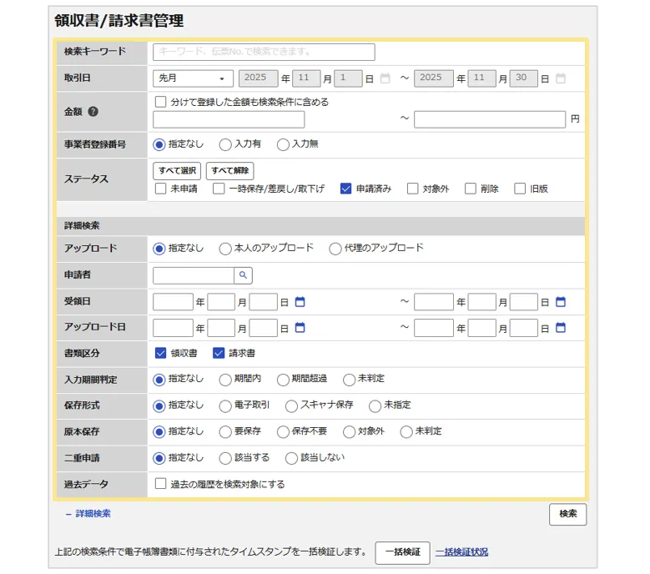Focus the 検索キーワード input field

(264, 52)
